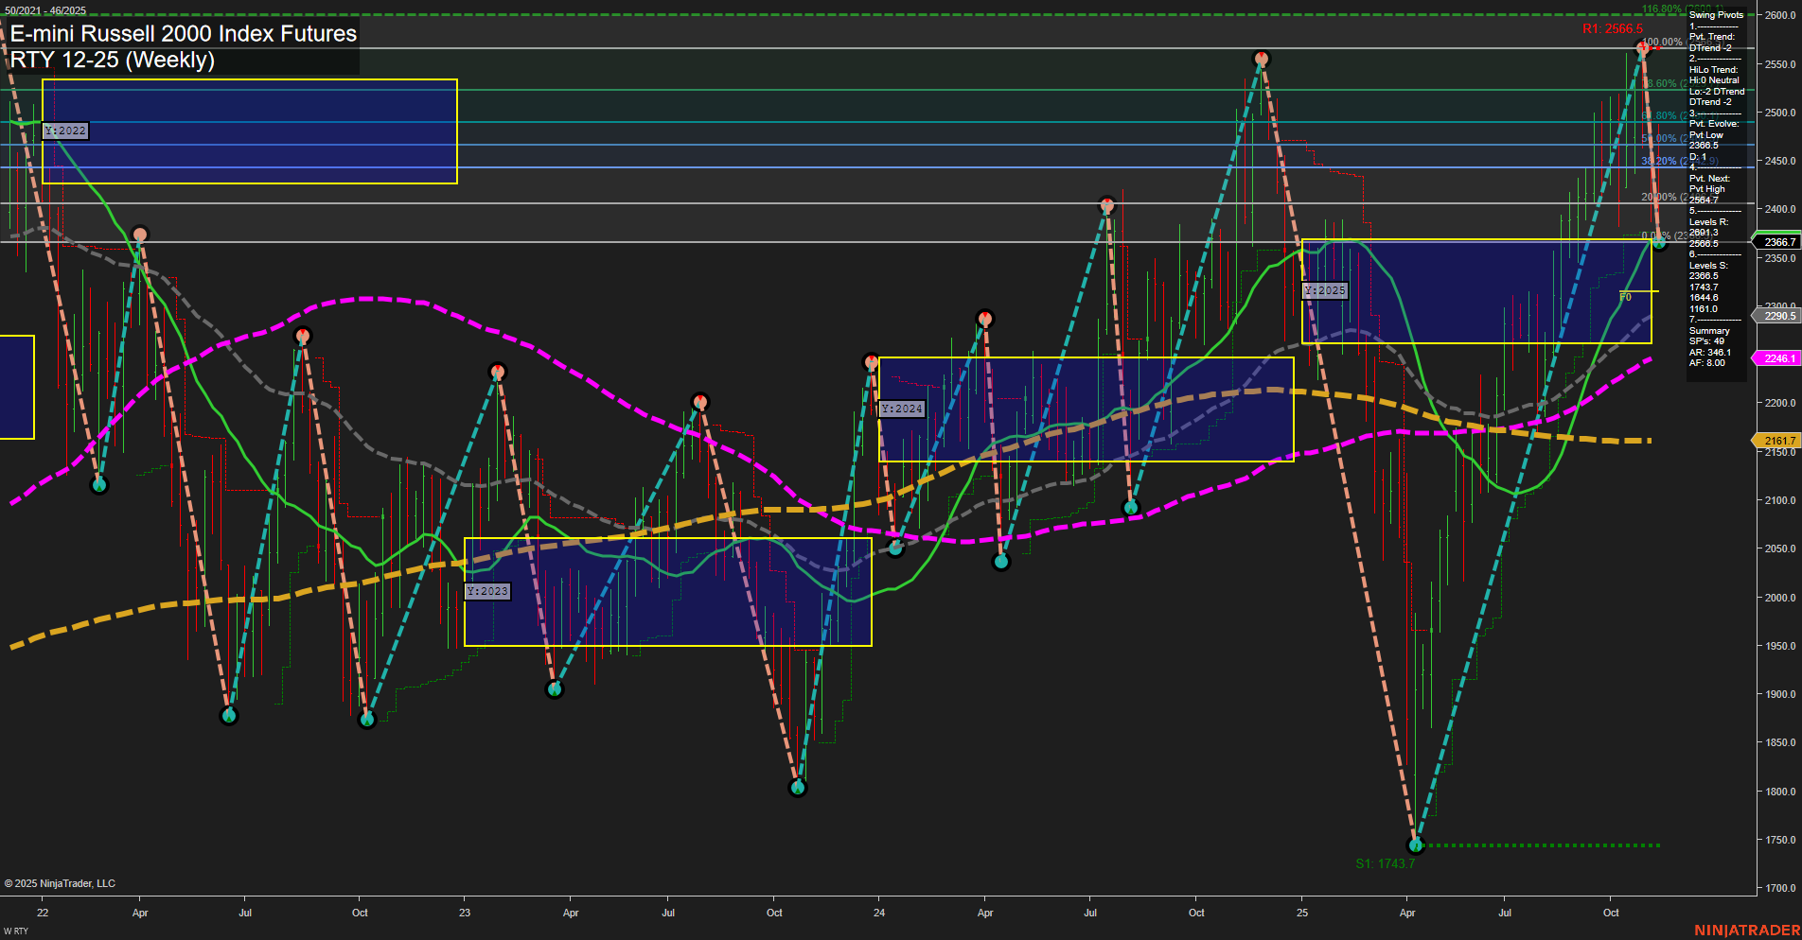Click the red R1 pivot circle at chart top
This screenshot has height=940, width=1802.
pyautogui.click(x=1643, y=47)
